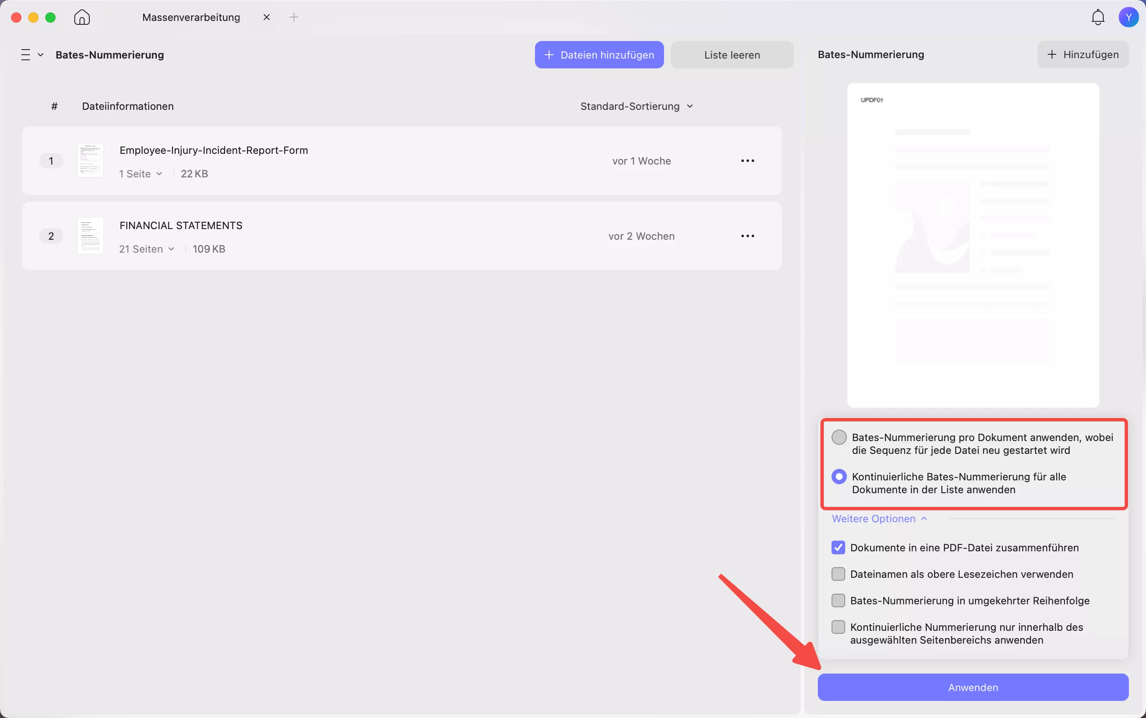1146x718 pixels.
Task: Switch to the Massenverarbeitung tab
Action: tap(191, 18)
